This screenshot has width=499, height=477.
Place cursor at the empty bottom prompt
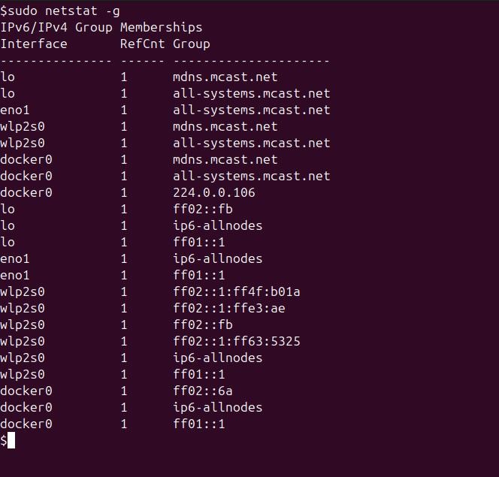tap(11, 440)
